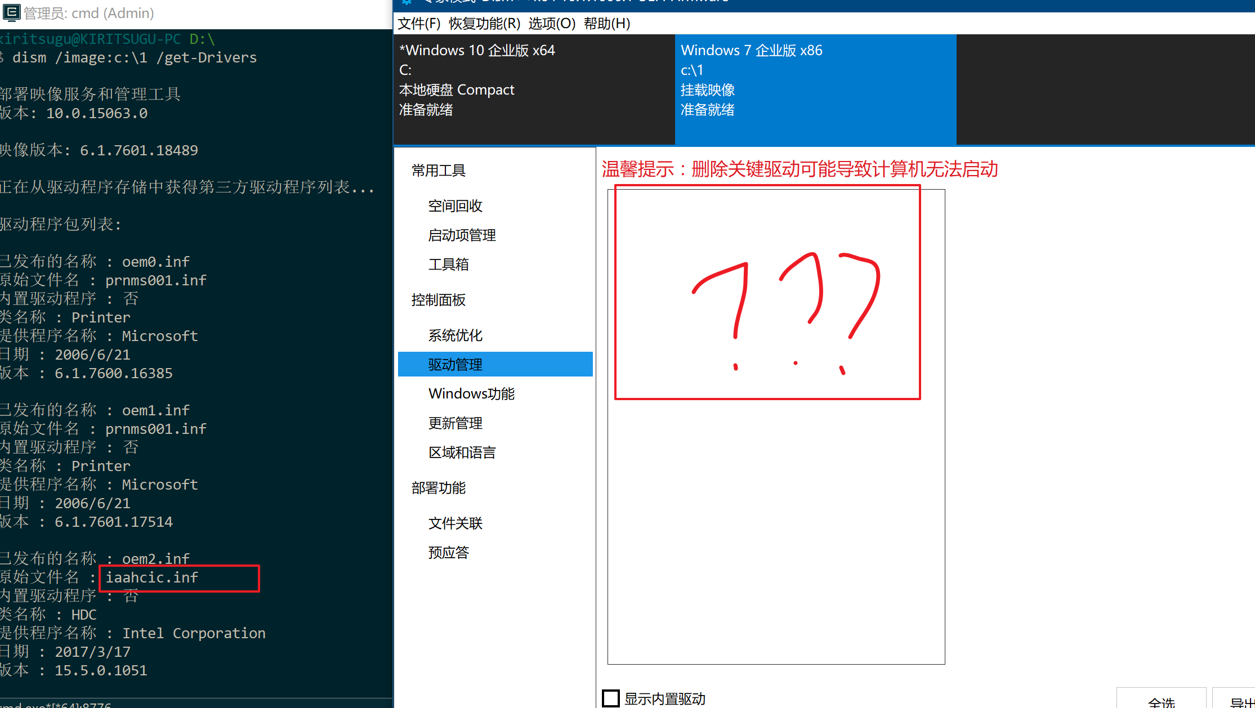Collapse the 部署功能 section
The width and height of the screenshot is (1255, 708).
point(438,487)
